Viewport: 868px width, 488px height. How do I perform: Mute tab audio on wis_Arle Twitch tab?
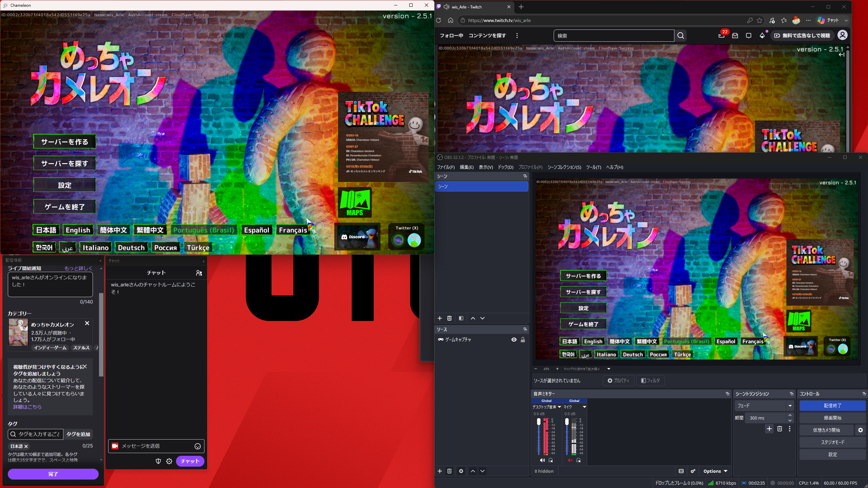447,7
